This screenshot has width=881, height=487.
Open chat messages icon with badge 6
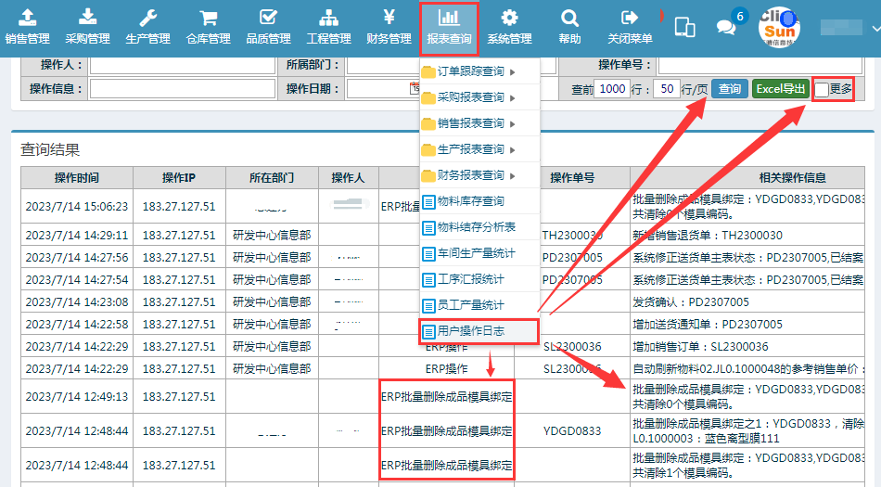point(727,26)
